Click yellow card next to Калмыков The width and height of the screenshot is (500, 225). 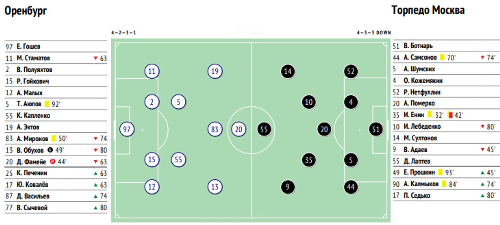444,184
